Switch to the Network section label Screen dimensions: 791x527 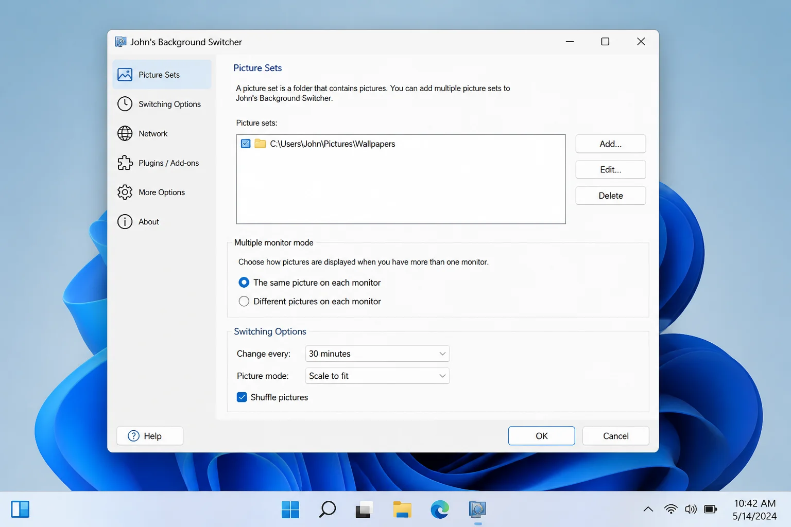coord(153,133)
